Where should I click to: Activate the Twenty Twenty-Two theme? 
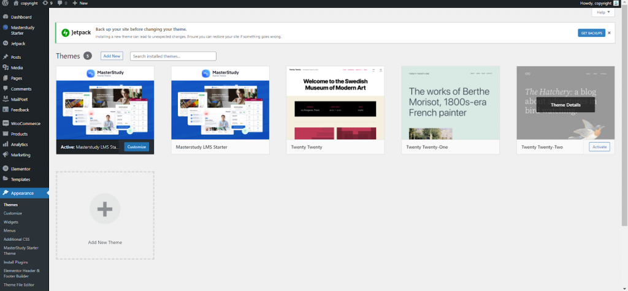pos(599,147)
